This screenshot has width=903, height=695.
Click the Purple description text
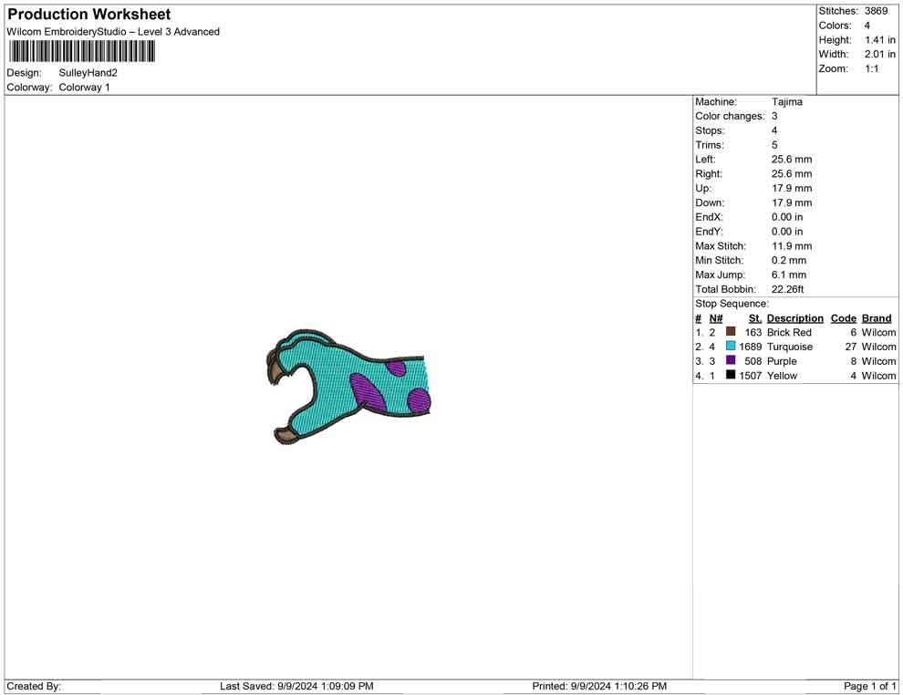coord(782,361)
